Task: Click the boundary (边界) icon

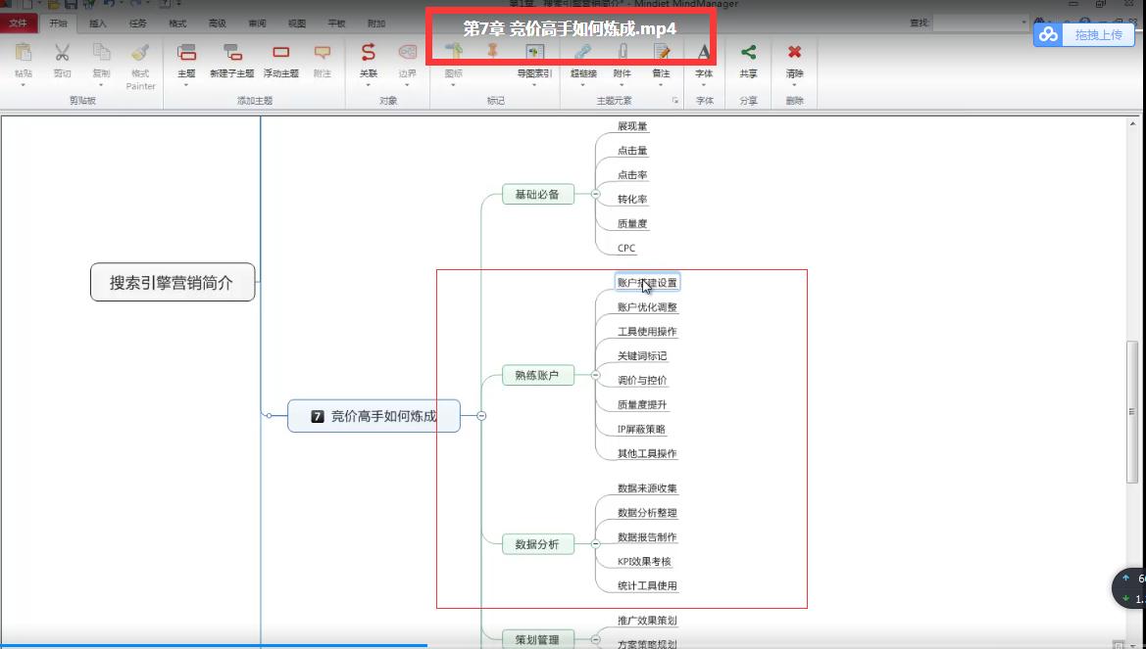Action: [x=407, y=52]
